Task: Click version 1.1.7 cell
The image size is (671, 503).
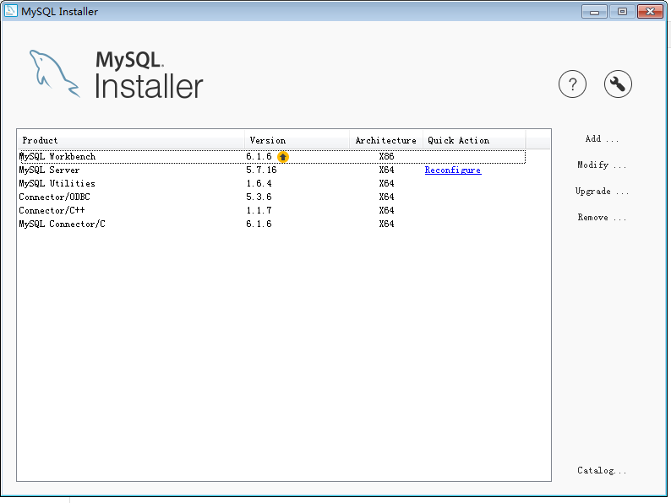Action: tap(259, 211)
